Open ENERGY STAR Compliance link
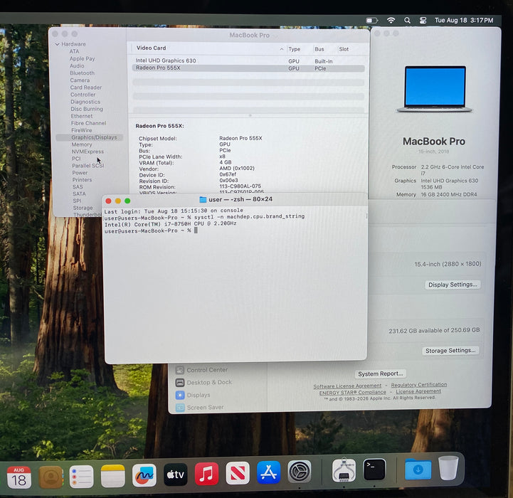This screenshot has width=513, height=498. (353, 392)
